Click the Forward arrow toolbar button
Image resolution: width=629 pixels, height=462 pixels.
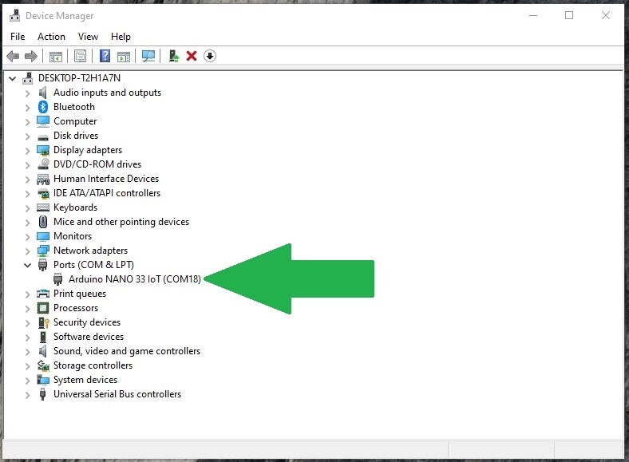[31, 56]
